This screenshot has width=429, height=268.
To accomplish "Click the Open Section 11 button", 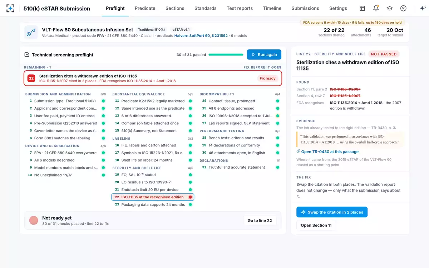I will pyautogui.click(x=316, y=225).
